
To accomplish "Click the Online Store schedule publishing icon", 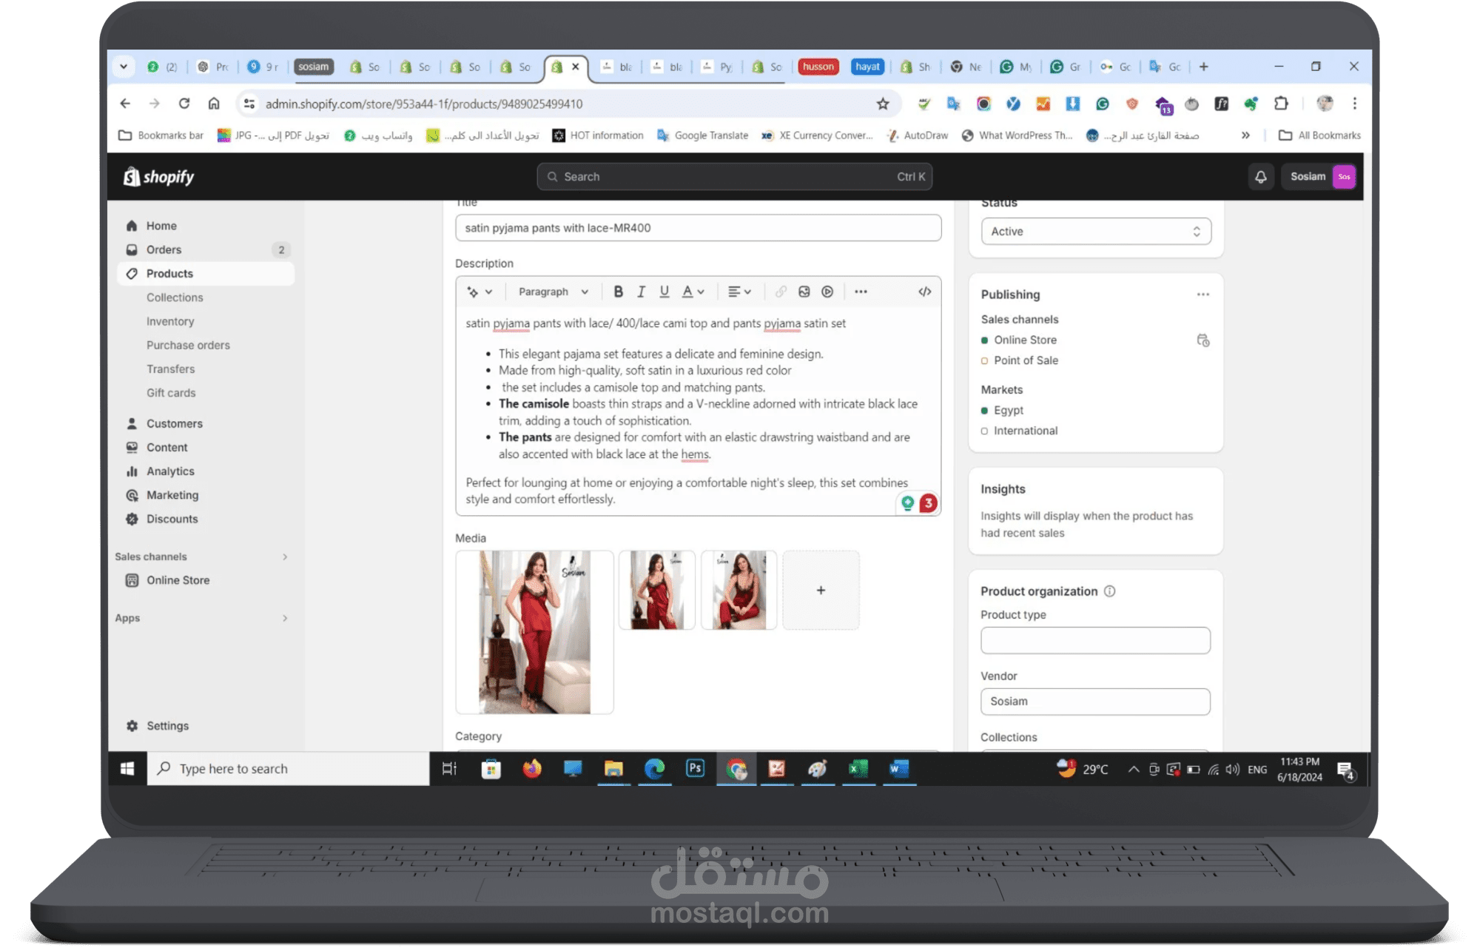I will point(1202,340).
